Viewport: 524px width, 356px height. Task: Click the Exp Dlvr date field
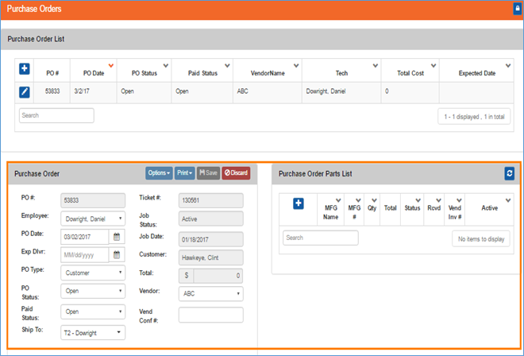85,255
